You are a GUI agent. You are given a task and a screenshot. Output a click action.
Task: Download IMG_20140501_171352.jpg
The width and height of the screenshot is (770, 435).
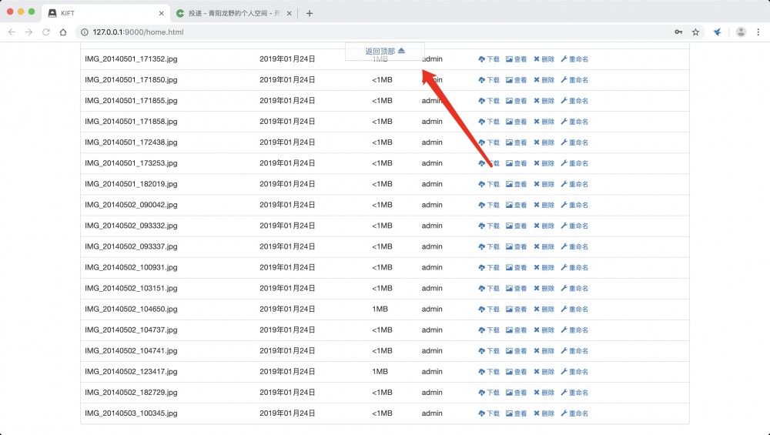(489, 59)
